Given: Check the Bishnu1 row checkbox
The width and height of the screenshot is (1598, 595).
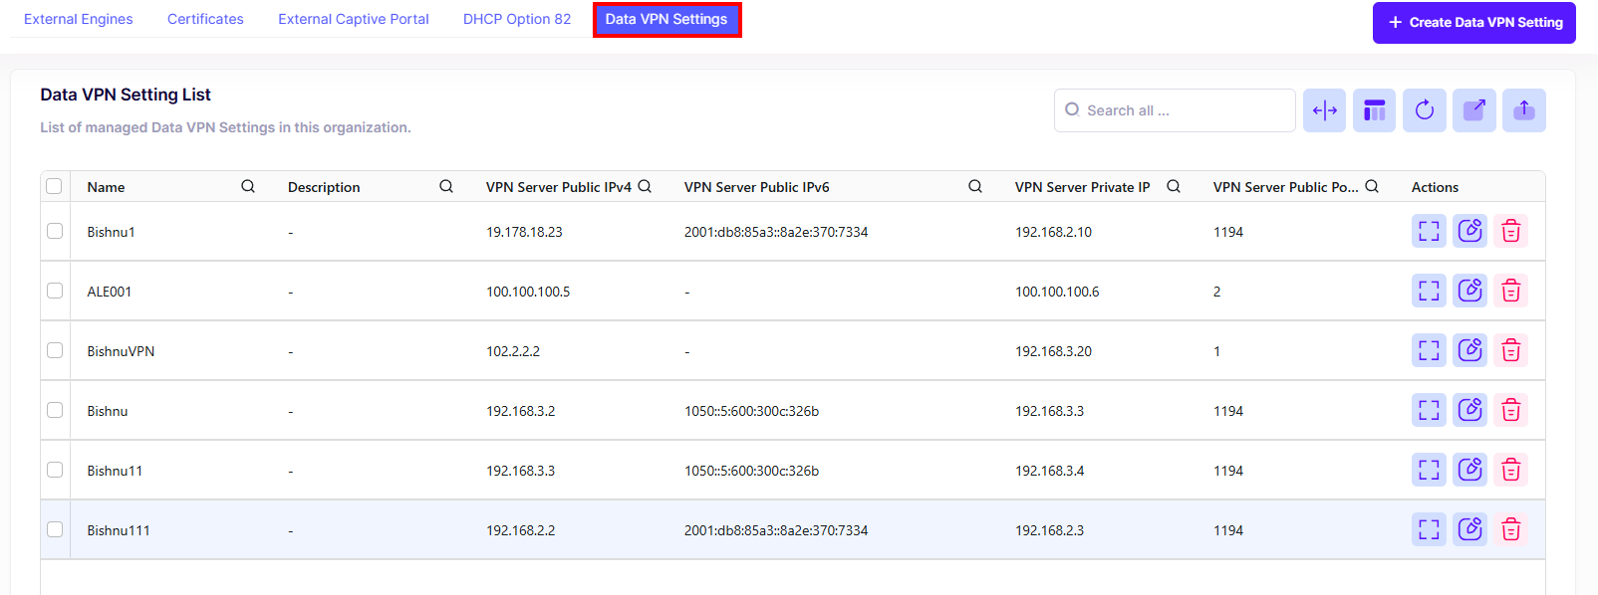Looking at the screenshot, I should pyautogui.click(x=55, y=231).
